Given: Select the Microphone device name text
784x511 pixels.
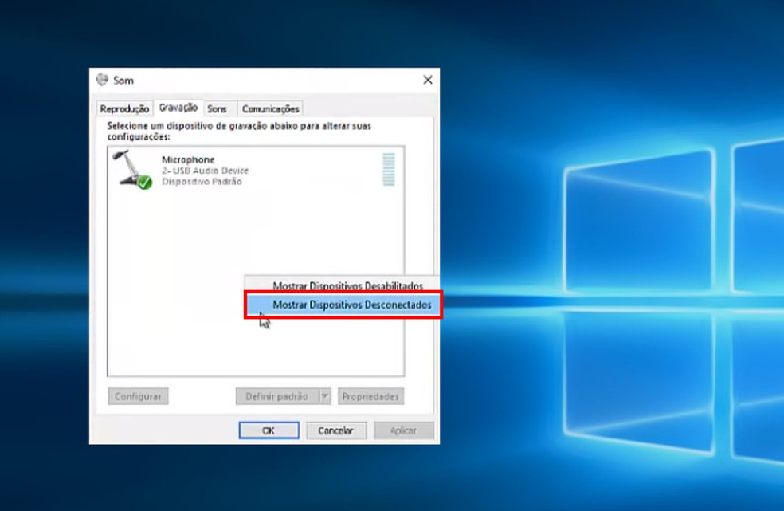Looking at the screenshot, I should click(188, 159).
